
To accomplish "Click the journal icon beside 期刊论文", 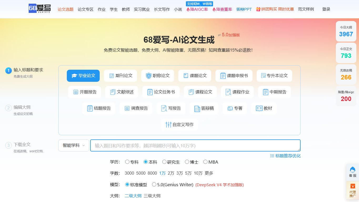I will tap(112, 76).
